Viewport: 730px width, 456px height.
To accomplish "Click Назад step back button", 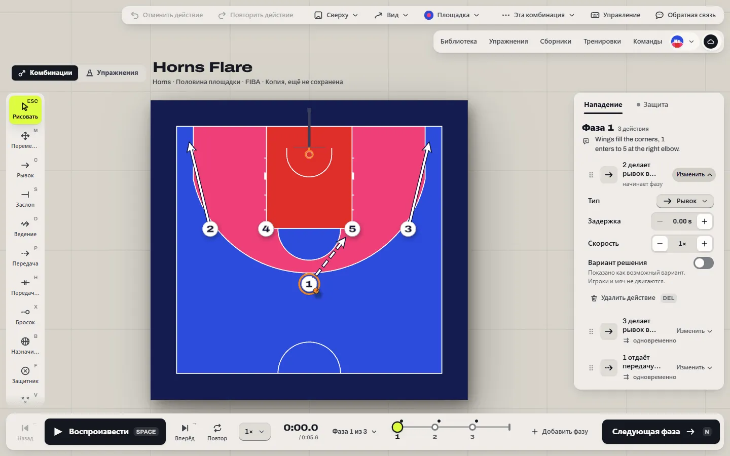I will coord(25,432).
